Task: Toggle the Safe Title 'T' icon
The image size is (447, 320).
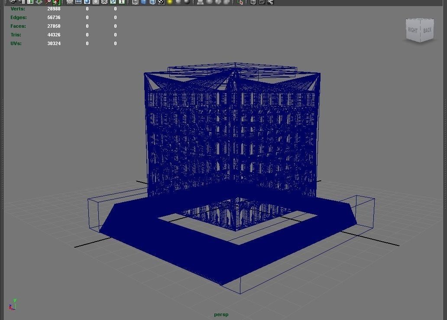Action: click(x=122, y=2)
